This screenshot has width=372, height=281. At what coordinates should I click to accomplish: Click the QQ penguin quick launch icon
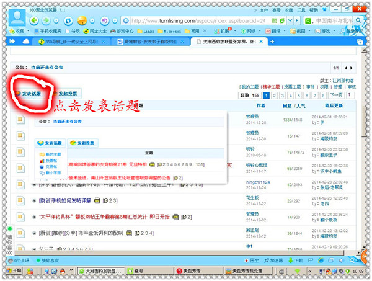point(63,270)
